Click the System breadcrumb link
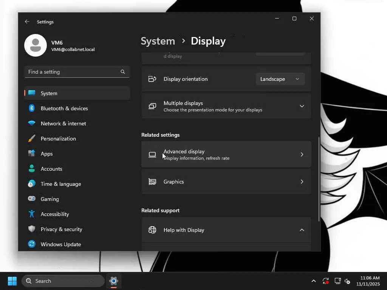Screen dimensions: 387x290 [x=158, y=41]
